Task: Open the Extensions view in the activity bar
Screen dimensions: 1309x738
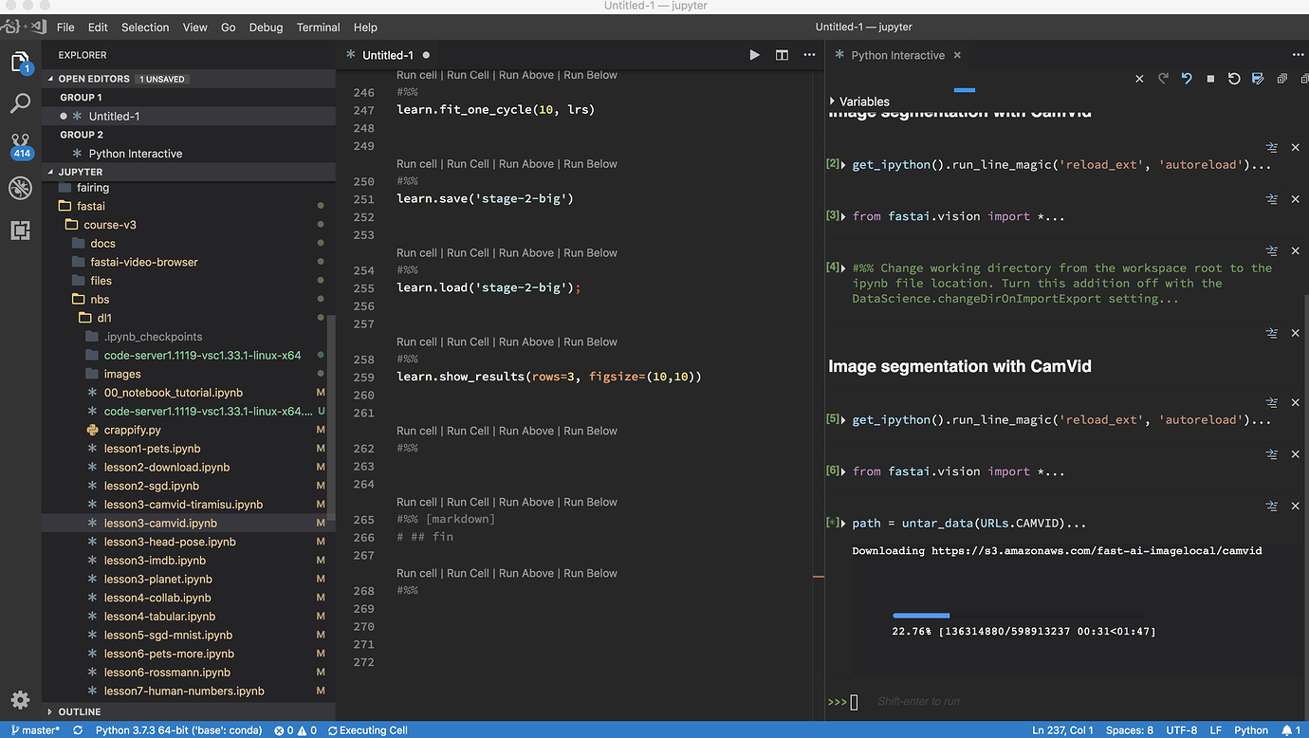Action: pos(20,231)
